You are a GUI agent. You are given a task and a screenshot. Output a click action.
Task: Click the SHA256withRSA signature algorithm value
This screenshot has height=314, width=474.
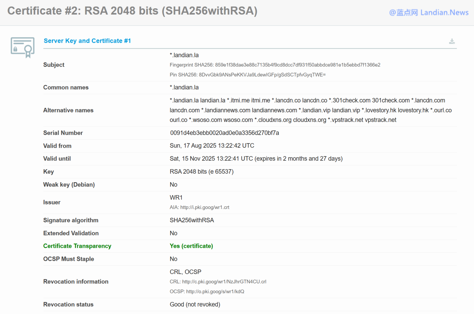[x=192, y=220]
